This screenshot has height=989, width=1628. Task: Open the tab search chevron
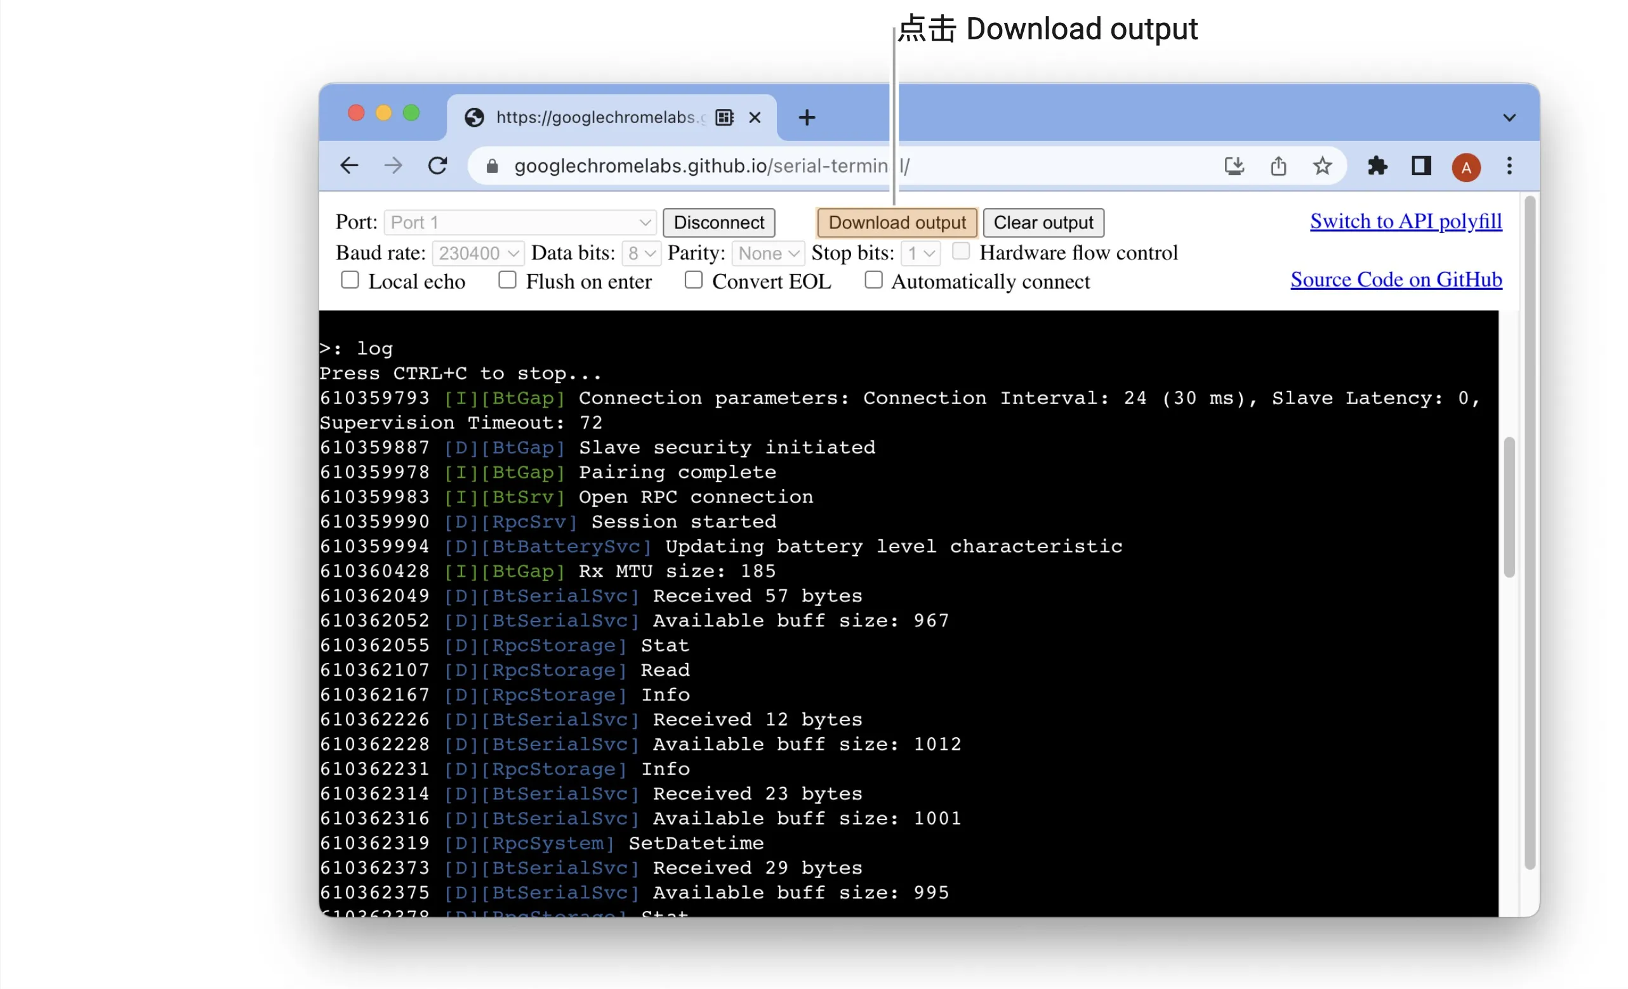(1509, 117)
